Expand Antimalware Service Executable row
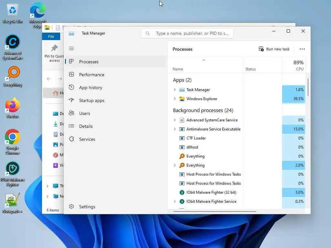 point(175,129)
